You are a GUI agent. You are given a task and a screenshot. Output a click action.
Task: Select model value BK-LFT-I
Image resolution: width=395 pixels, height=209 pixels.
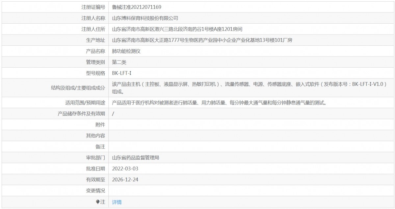tap(122, 73)
